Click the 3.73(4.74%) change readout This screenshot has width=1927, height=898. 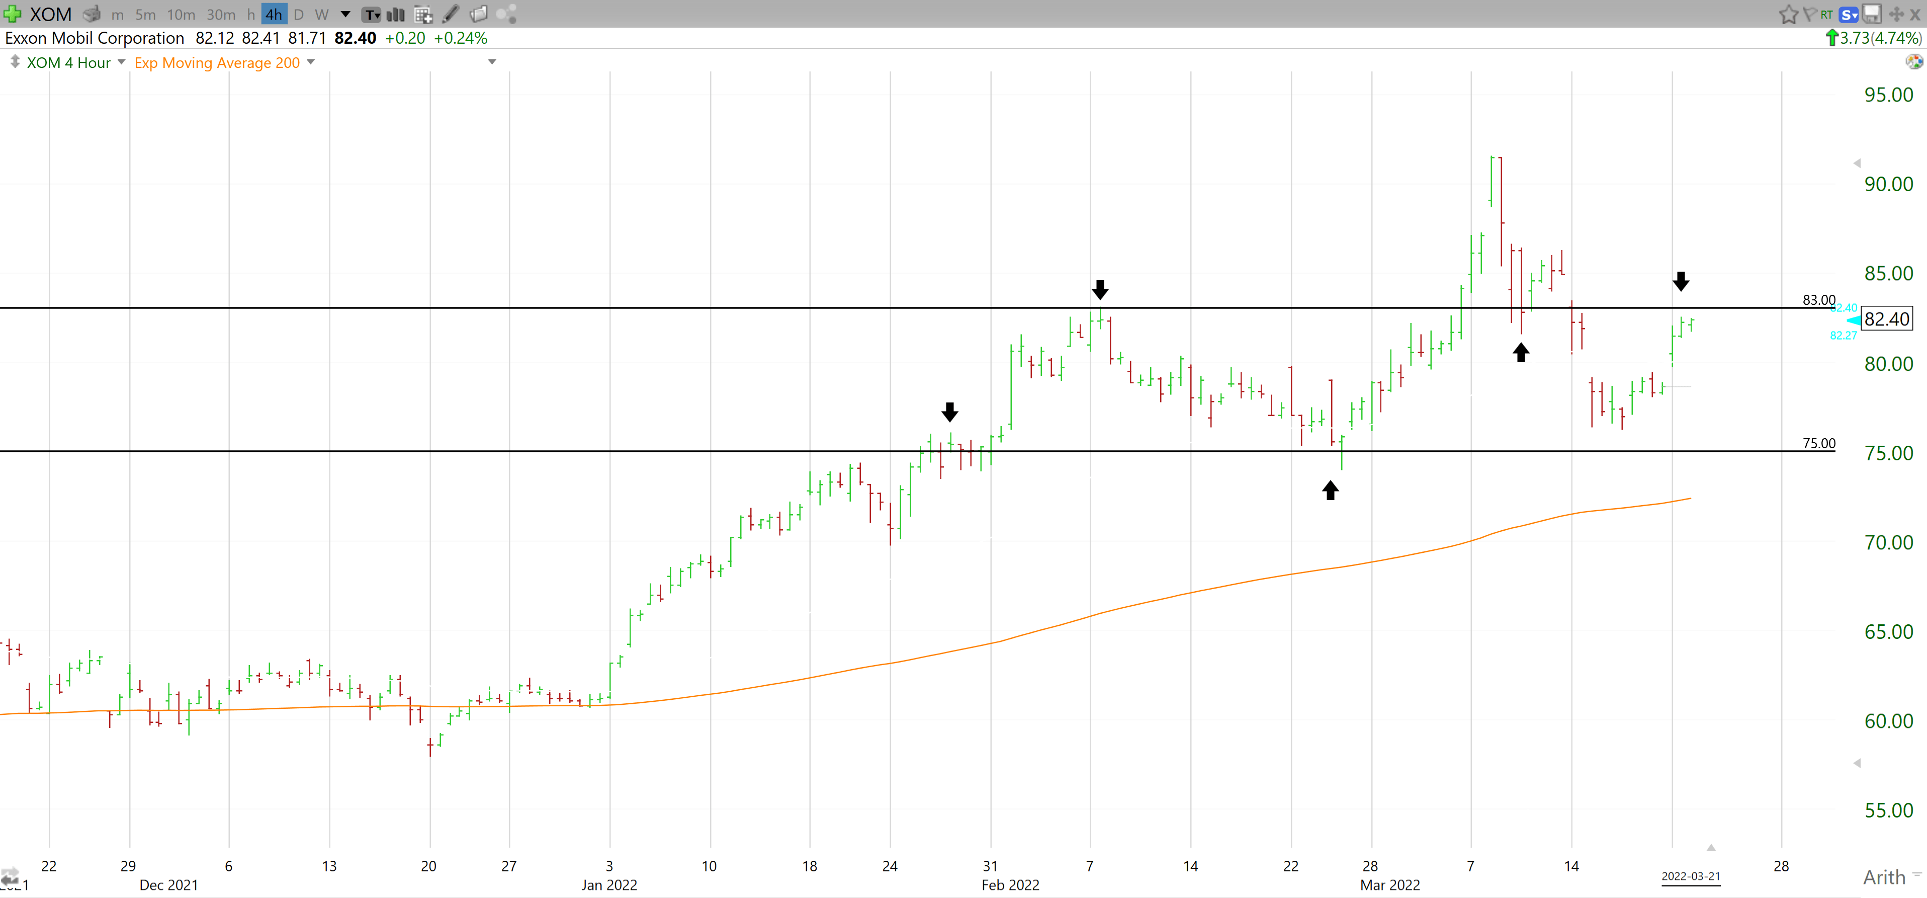(1881, 38)
